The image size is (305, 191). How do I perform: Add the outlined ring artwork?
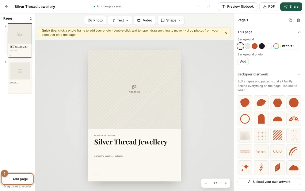(x=245, y=119)
